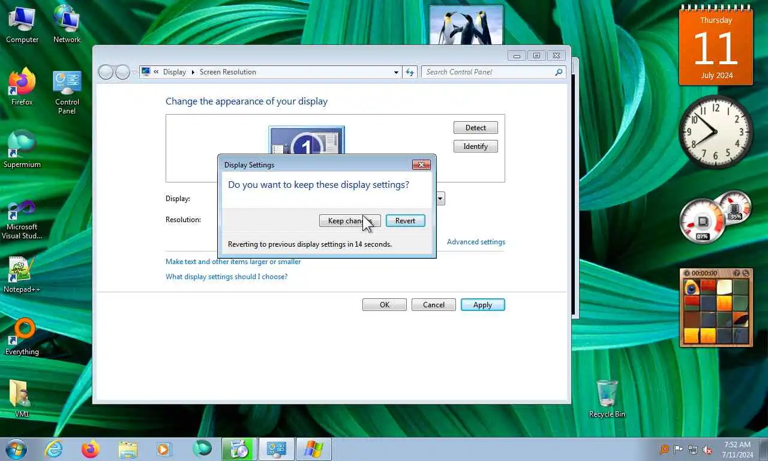The width and height of the screenshot is (768, 461).
Task: Click the network tray icon
Action: coord(693,450)
